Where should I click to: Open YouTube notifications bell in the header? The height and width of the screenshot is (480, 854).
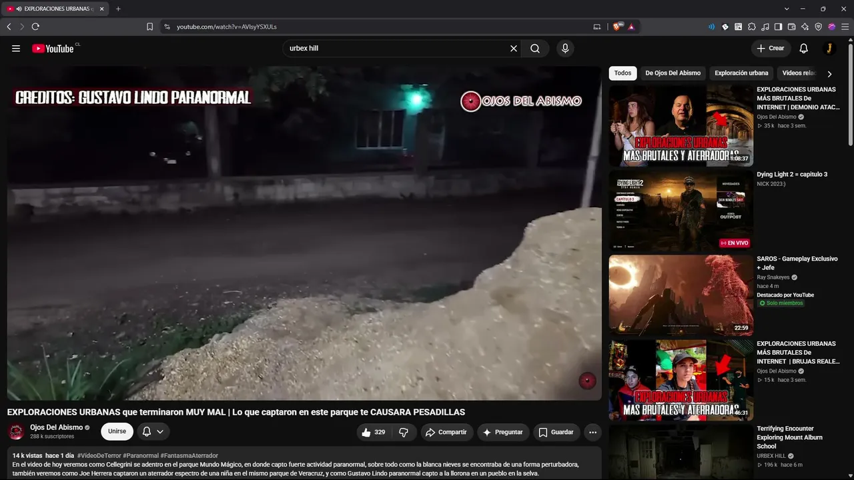804,49
